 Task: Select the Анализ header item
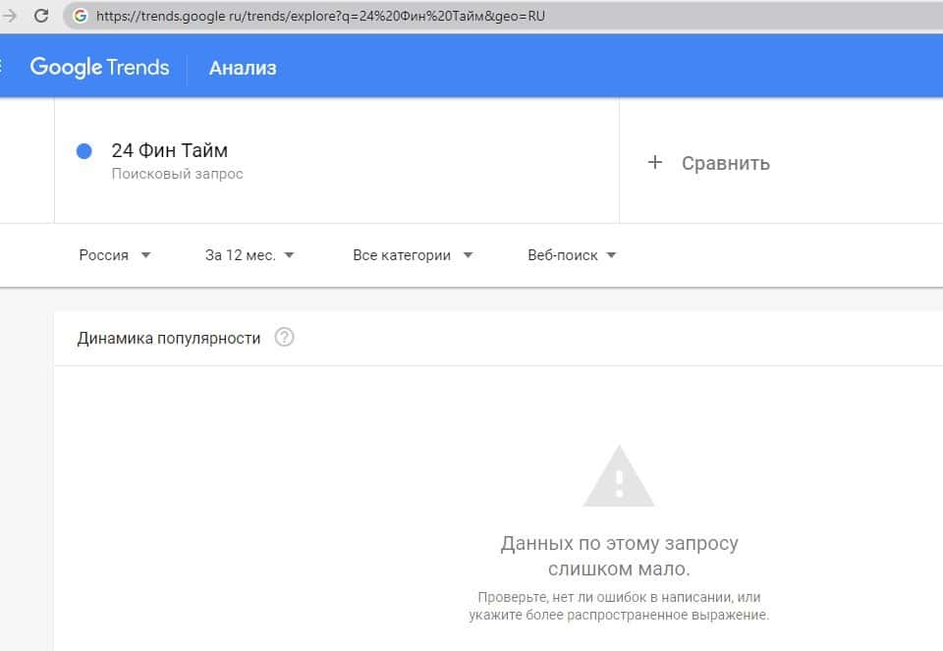[x=243, y=68]
